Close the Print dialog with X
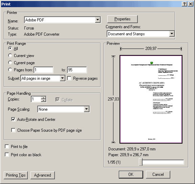 [x=191, y=4]
